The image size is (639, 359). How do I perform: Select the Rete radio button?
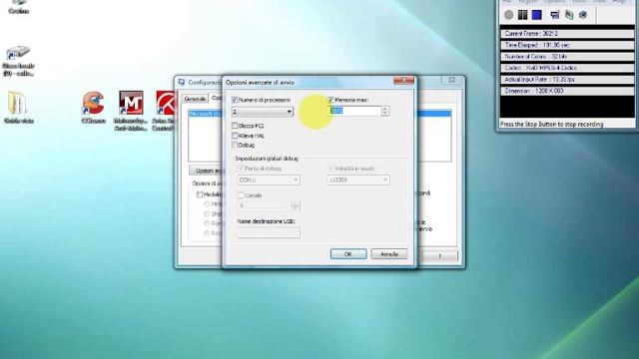pyautogui.click(x=207, y=232)
